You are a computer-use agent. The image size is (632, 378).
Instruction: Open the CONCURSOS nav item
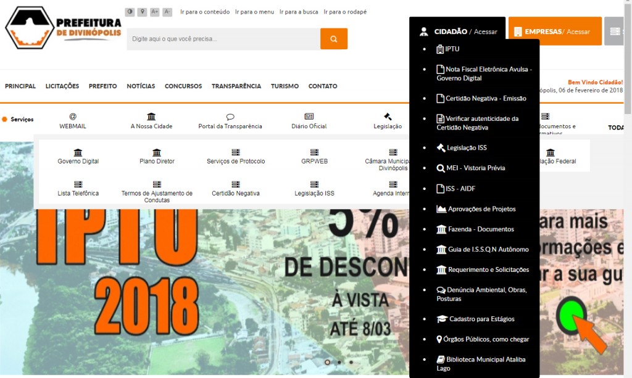(183, 86)
